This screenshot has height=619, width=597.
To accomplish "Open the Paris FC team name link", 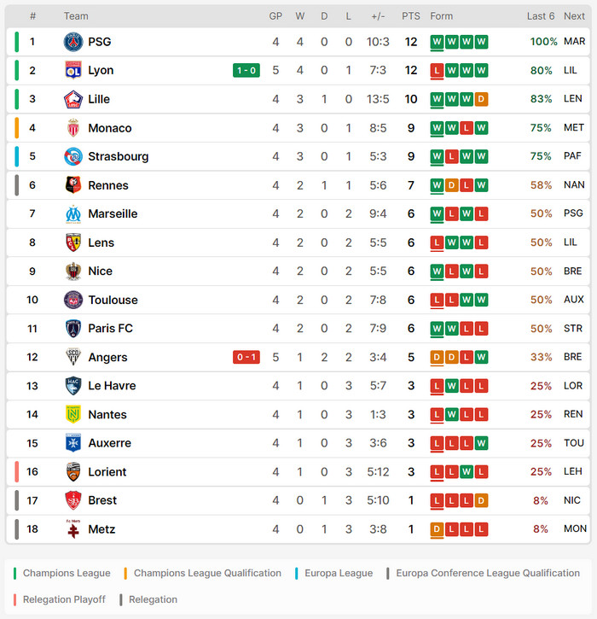I will (111, 328).
